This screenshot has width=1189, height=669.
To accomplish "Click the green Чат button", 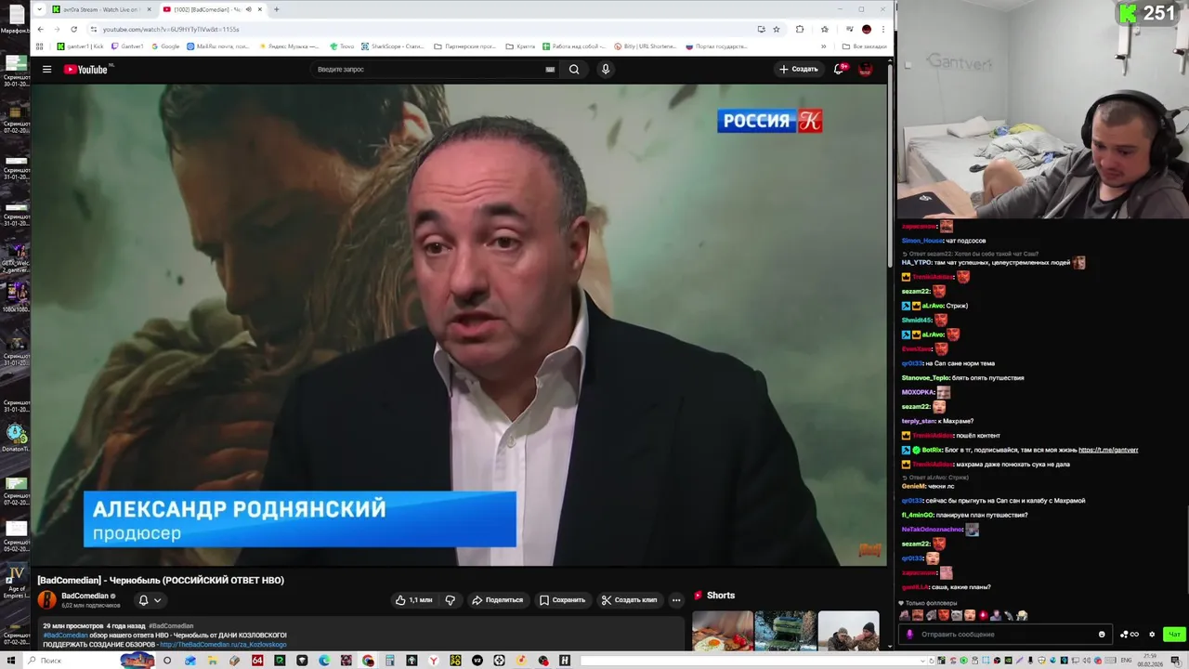I will tap(1174, 635).
